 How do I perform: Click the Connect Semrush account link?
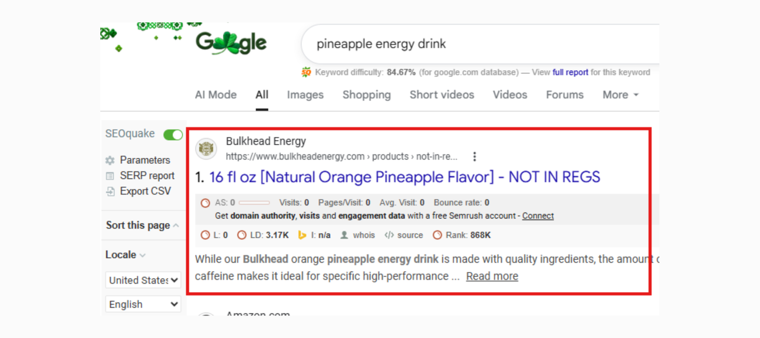[538, 216]
